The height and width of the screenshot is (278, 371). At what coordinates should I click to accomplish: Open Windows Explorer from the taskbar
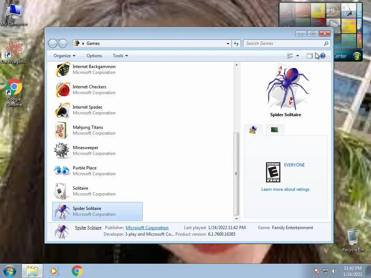point(32,271)
